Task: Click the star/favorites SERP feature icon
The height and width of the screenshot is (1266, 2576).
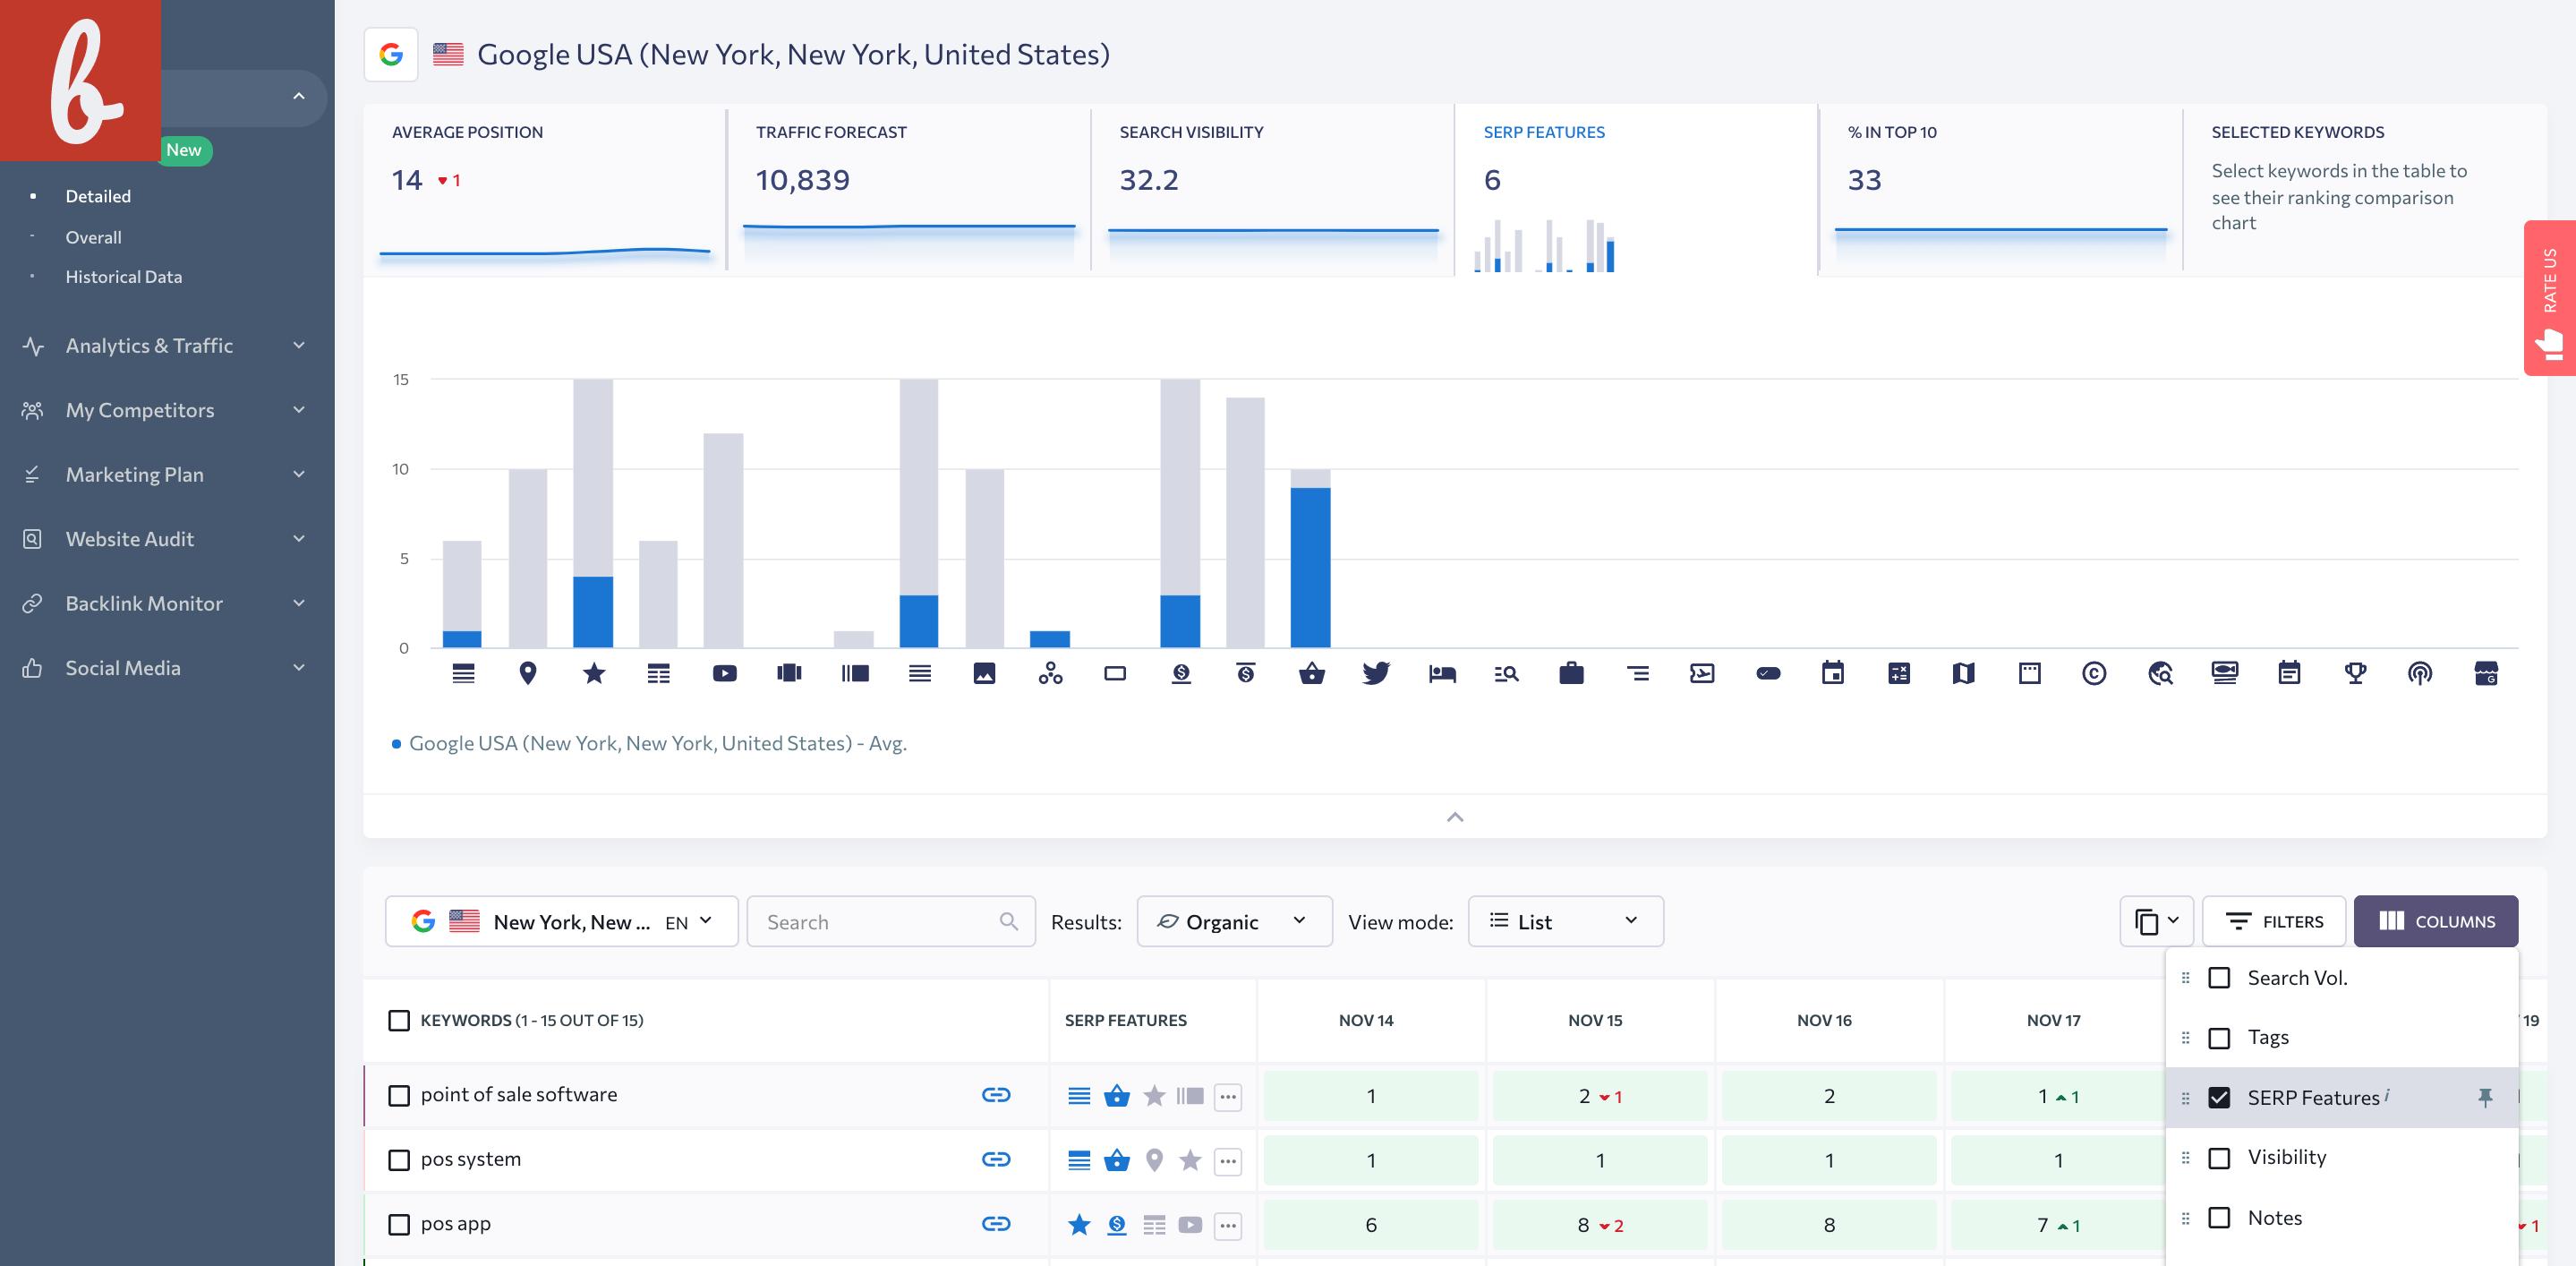Action: coord(593,674)
